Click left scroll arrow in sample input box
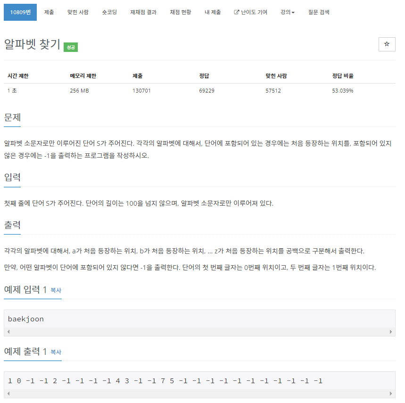This screenshot has width=405, height=403. [8, 332]
